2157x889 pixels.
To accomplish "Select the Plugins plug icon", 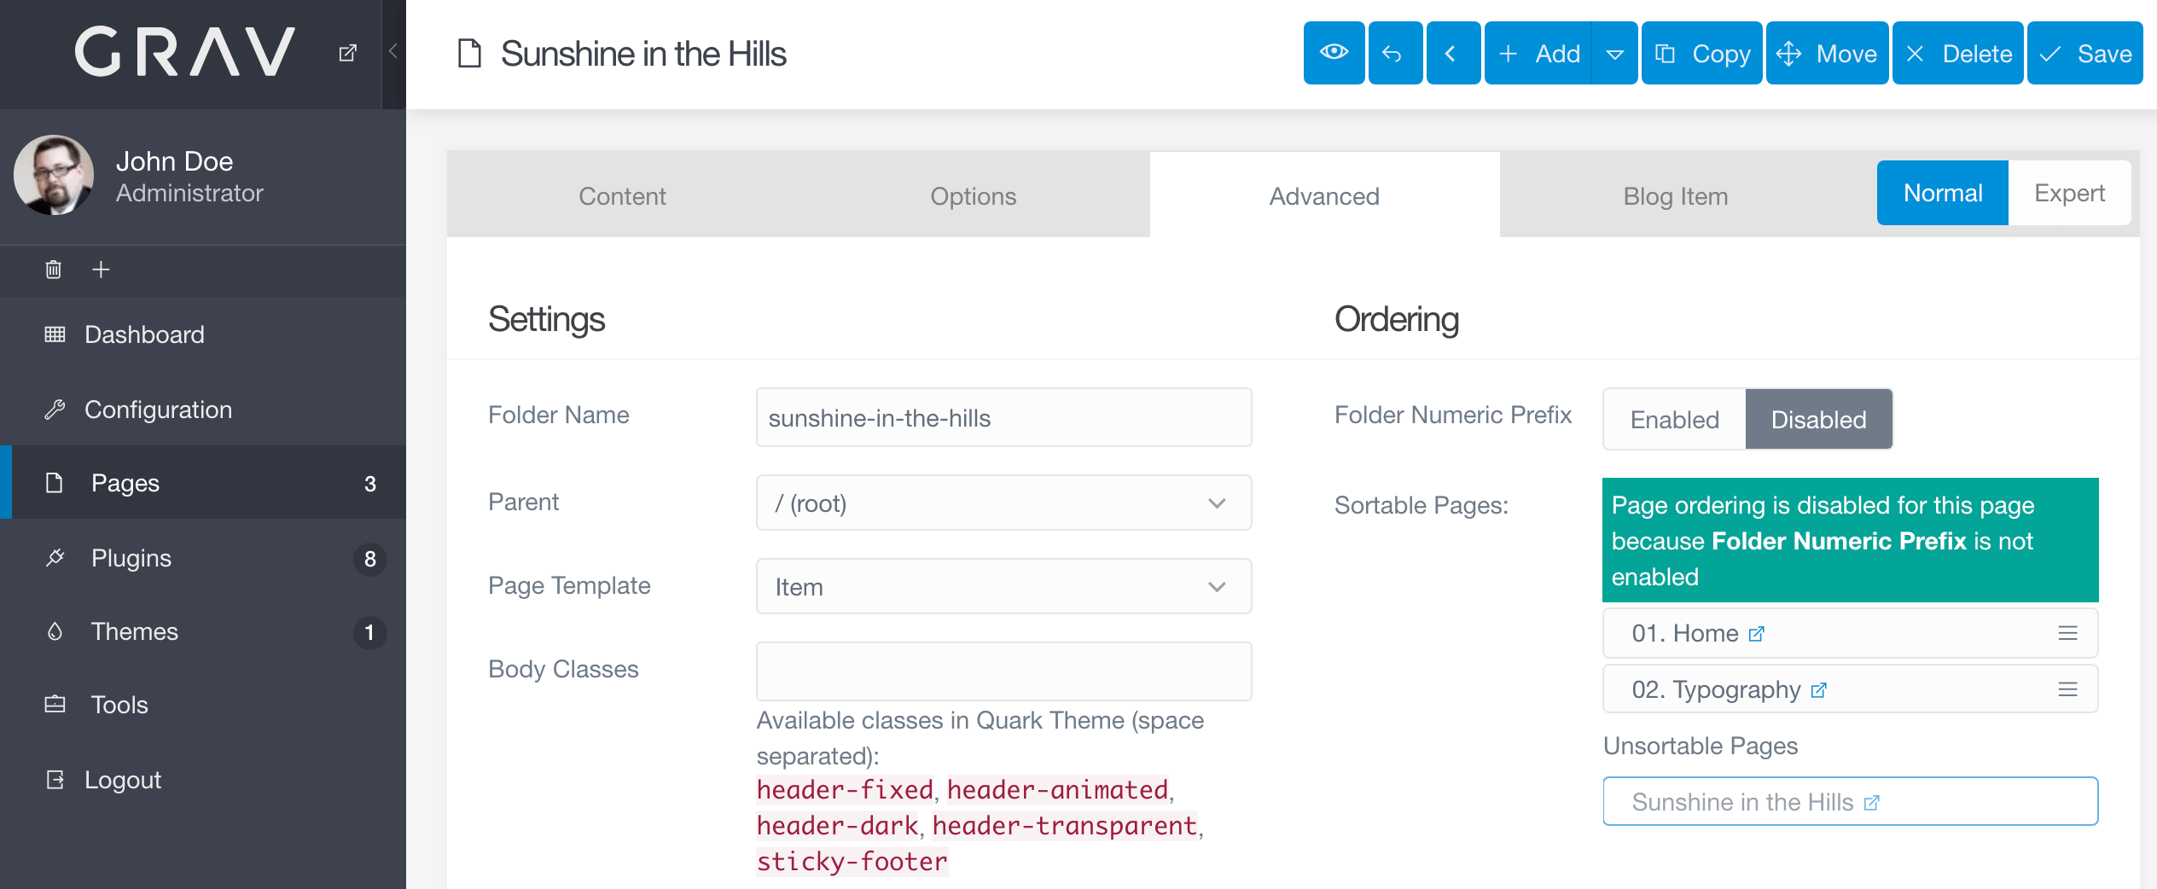I will click(x=55, y=558).
